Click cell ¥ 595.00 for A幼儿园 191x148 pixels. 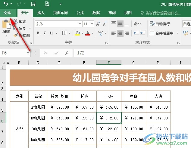pyautogui.click(x=60, y=107)
